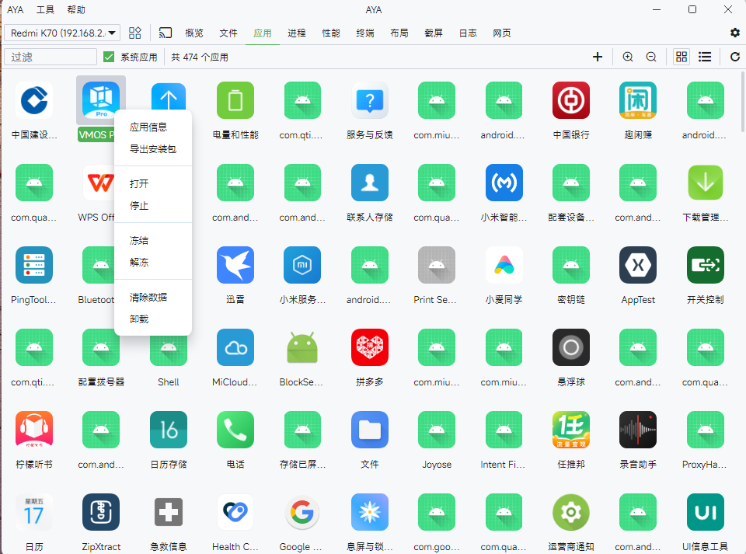Open the 工具 menu
The image size is (746, 554).
tap(45, 9)
